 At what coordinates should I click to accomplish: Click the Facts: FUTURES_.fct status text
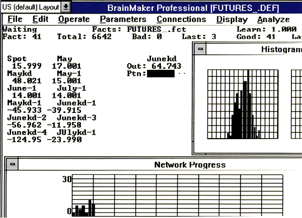pos(139,29)
